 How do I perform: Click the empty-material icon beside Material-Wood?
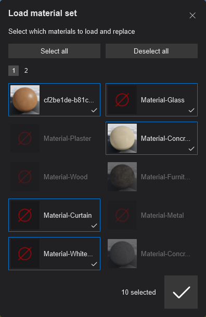click(x=25, y=177)
